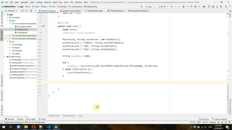This screenshot has width=232, height=130.
Task: Close the MapsActivity.java tab
Action: (x=57, y=11)
